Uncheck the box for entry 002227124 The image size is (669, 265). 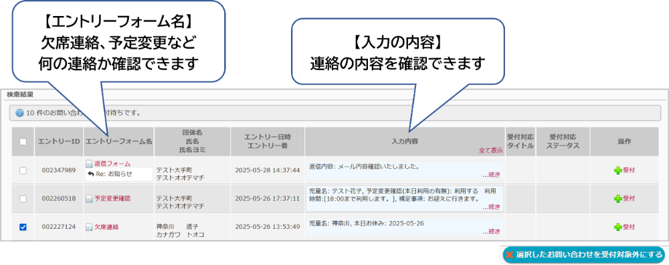23,227
